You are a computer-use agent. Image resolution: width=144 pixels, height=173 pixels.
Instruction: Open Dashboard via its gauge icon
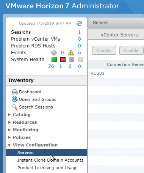click(15, 92)
